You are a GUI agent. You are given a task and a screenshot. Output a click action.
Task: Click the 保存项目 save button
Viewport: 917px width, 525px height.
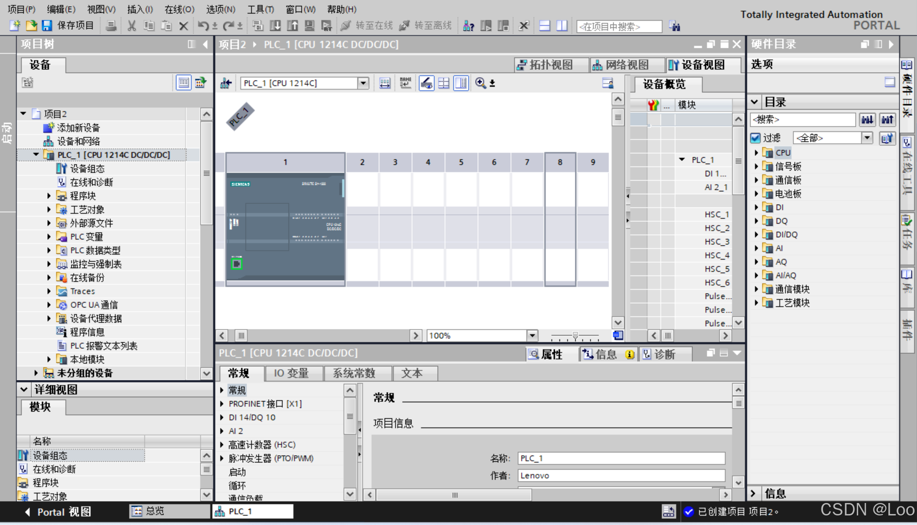pyautogui.click(x=68, y=25)
